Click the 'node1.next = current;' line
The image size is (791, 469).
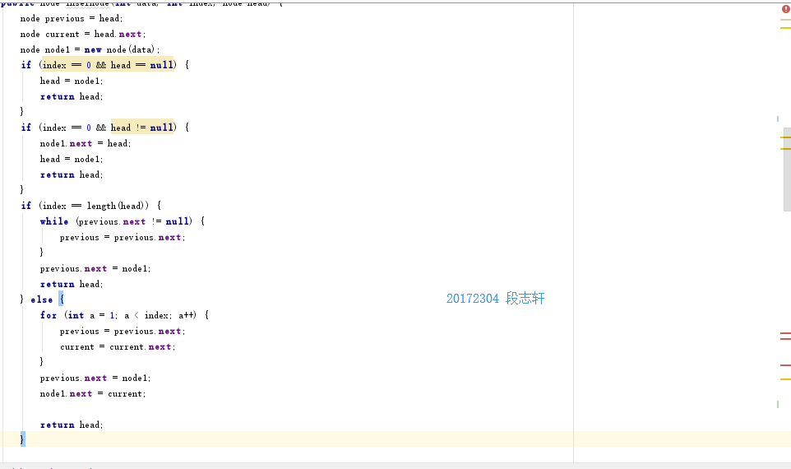[93, 394]
